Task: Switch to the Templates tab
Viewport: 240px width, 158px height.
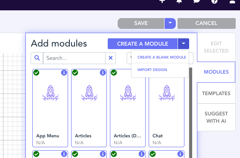Action: [216, 93]
